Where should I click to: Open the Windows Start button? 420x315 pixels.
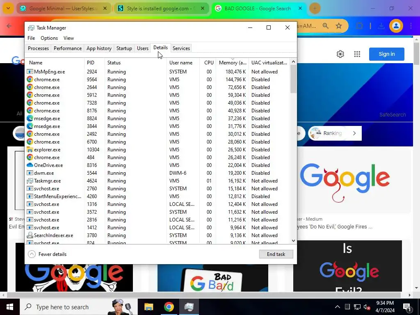[10, 307]
